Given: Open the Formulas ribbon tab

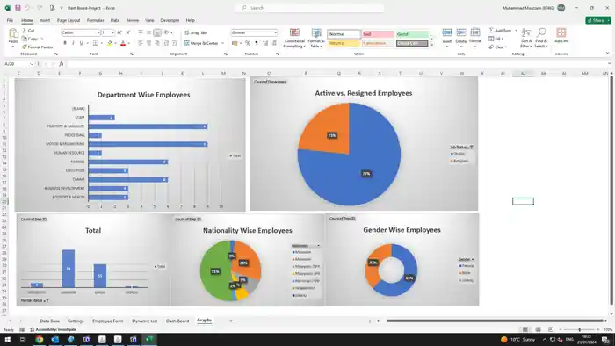Looking at the screenshot, I should pos(95,20).
